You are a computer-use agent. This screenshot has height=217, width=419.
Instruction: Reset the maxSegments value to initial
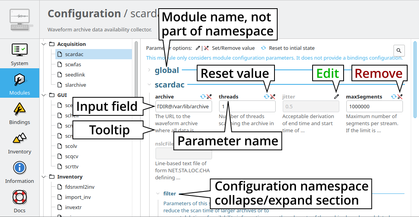tap(394, 97)
